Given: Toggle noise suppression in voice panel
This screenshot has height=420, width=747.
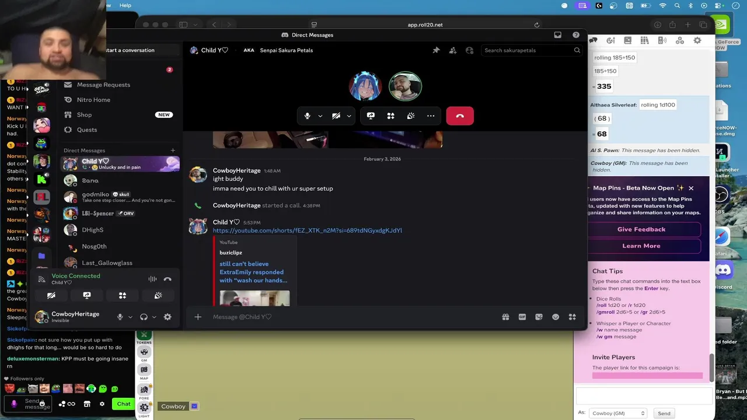Looking at the screenshot, I should pos(152,279).
